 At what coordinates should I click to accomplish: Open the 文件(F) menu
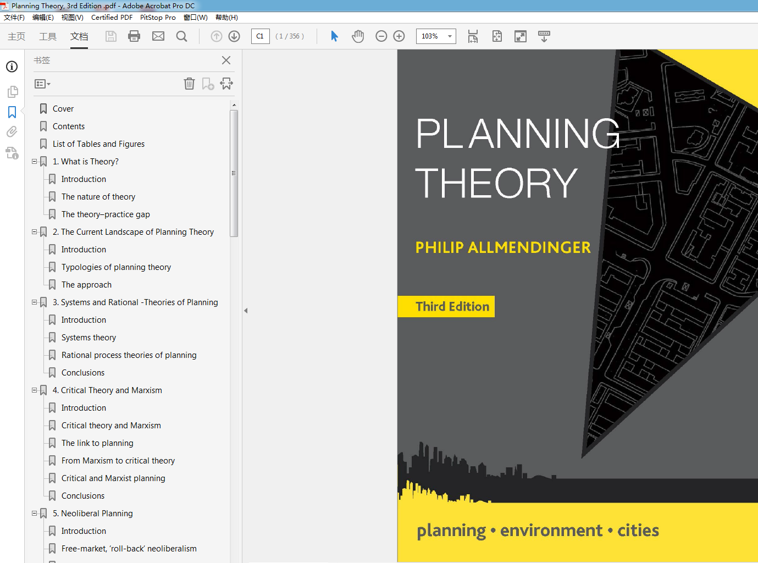(14, 18)
